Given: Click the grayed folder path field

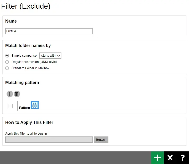Looking at the screenshot, I should point(49,140).
